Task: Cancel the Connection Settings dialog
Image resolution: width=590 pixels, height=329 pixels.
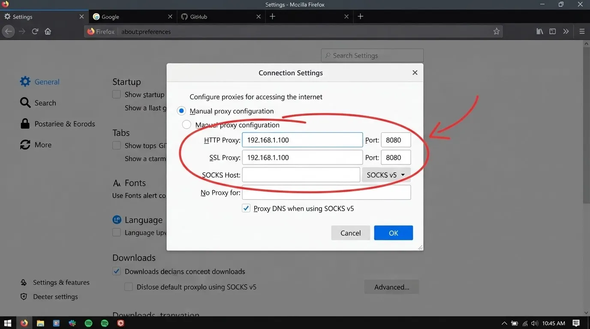Action: coord(350,233)
